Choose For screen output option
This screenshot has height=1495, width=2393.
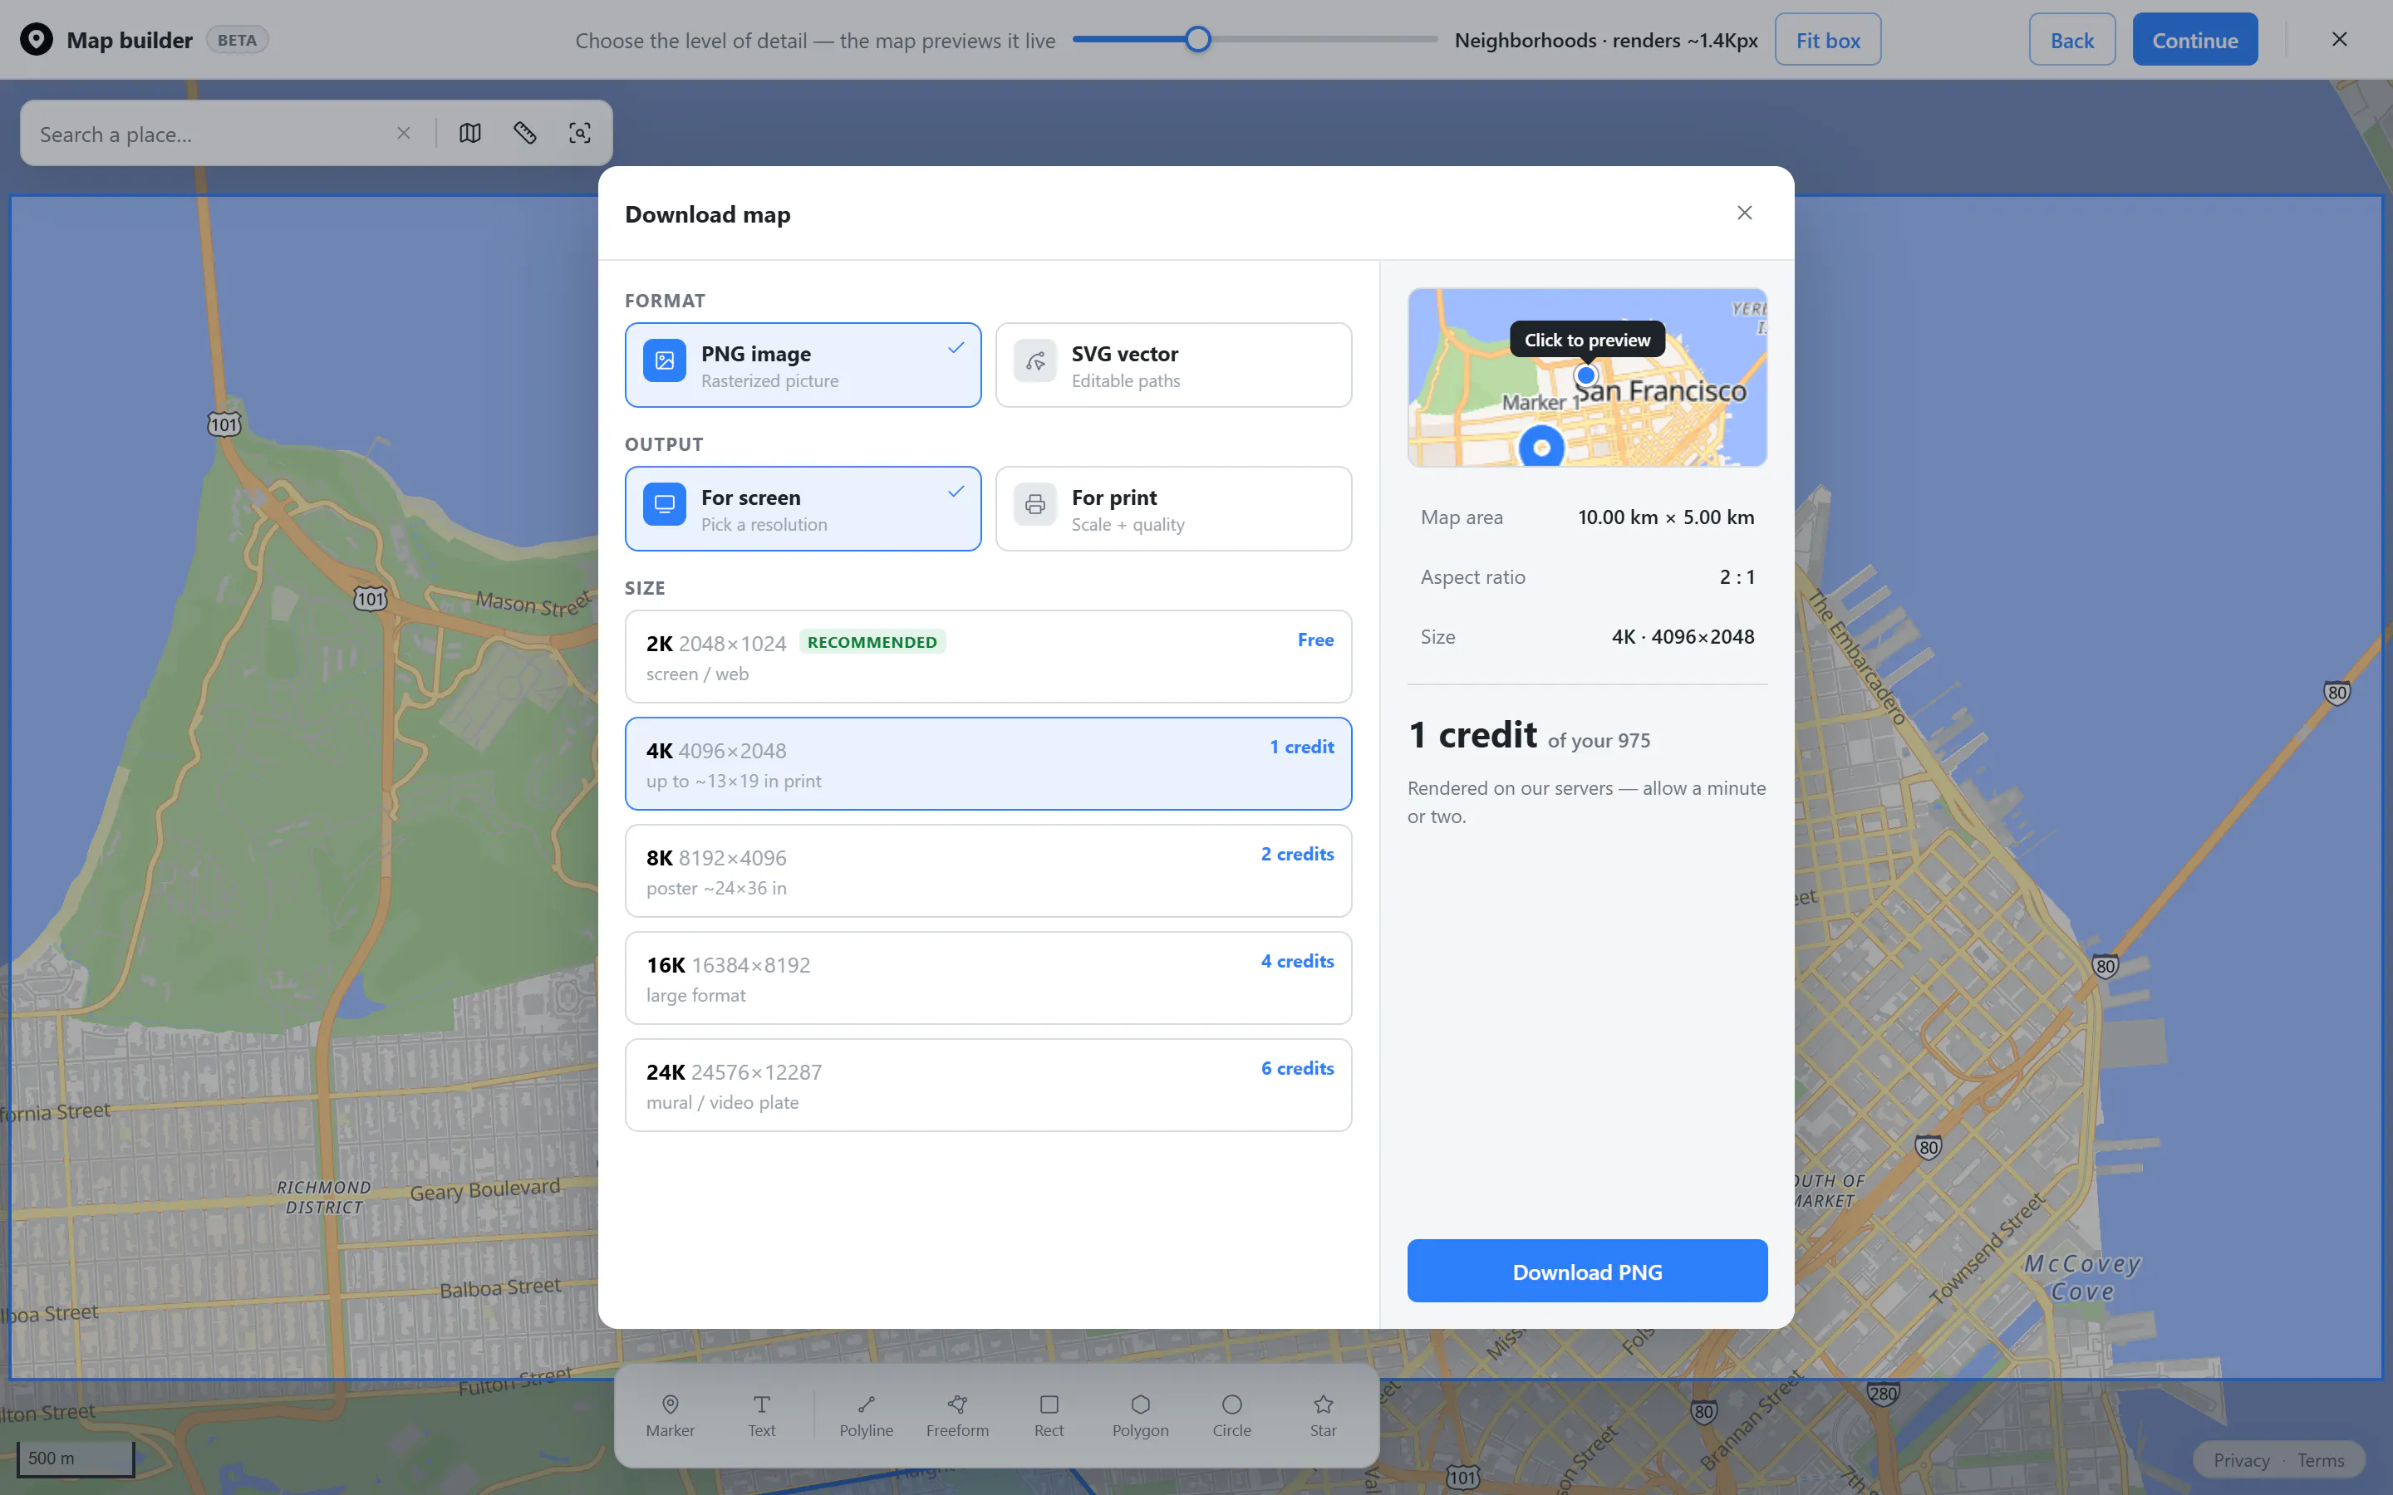tap(803, 508)
